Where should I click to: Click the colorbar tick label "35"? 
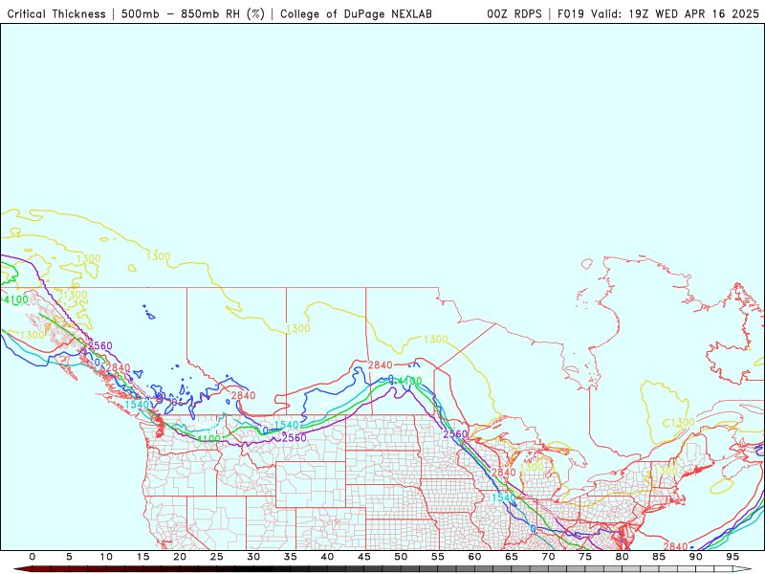[x=291, y=557]
